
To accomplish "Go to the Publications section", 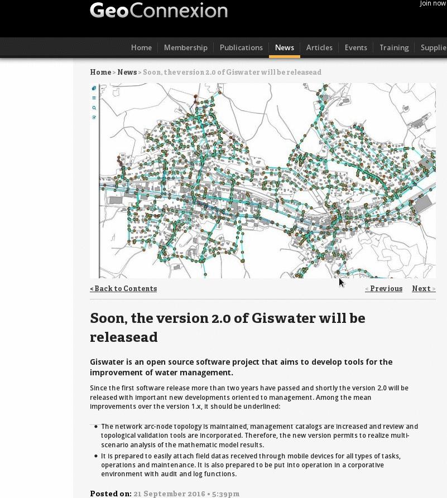I will tap(241, 47).
